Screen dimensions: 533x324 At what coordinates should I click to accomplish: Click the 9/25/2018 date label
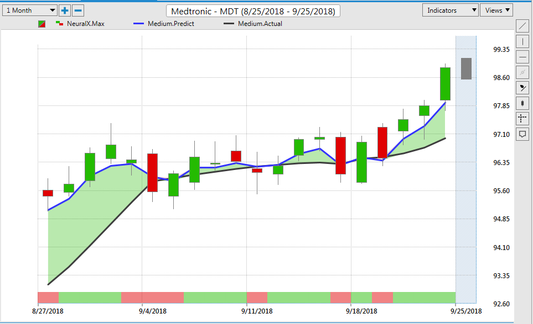[x=466, y=311]
